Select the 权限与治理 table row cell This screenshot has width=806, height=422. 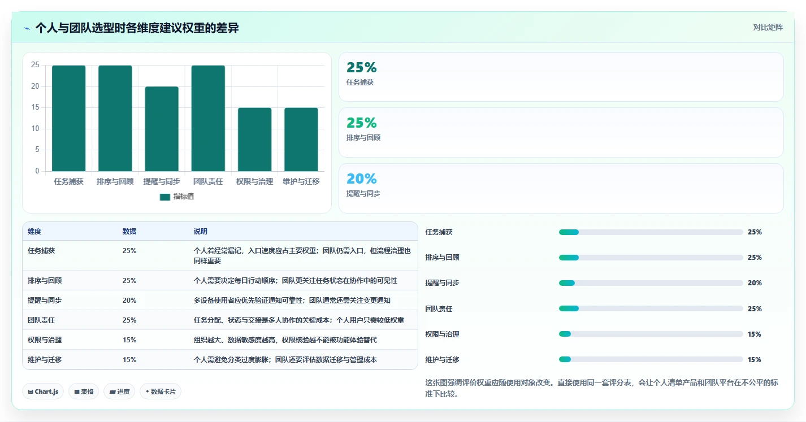(45, 340)
